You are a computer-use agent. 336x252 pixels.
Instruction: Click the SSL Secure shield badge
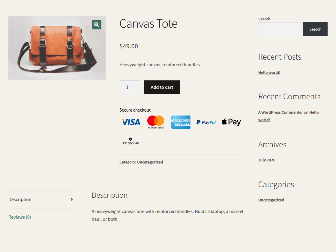coord(130,141)
